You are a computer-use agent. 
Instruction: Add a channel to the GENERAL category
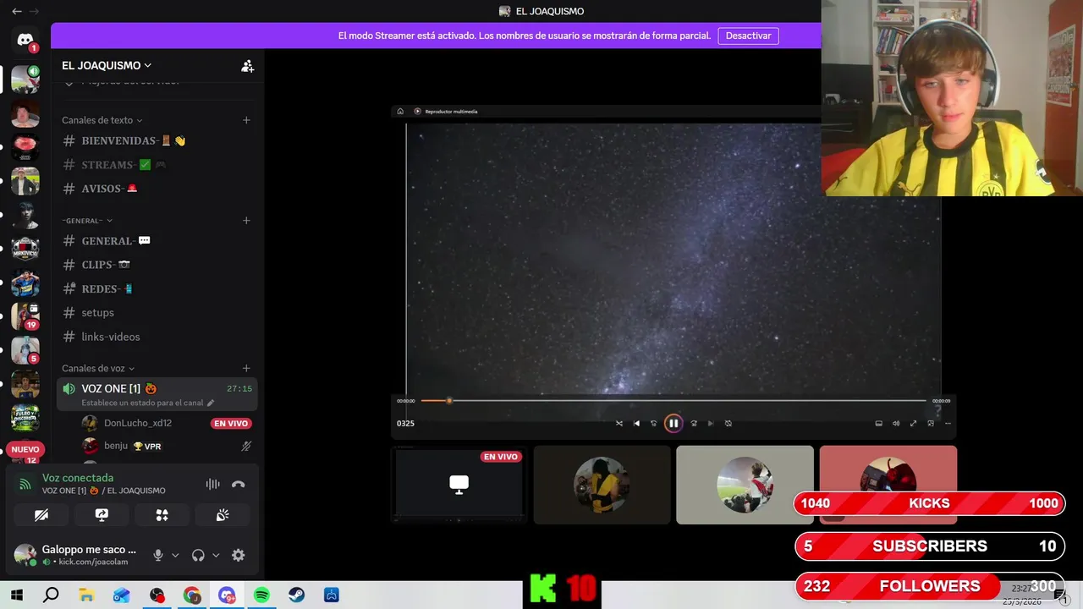(246, 221)
